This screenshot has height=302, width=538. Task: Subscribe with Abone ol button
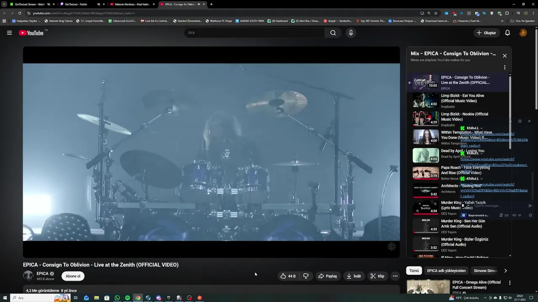[x=73, y=276]
